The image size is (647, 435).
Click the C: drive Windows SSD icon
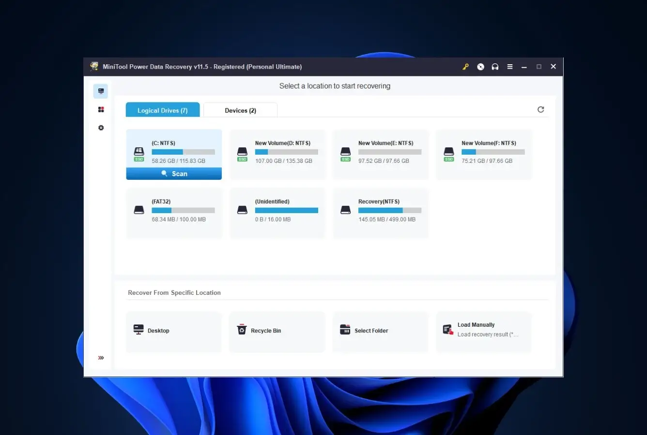pos(139,154)
